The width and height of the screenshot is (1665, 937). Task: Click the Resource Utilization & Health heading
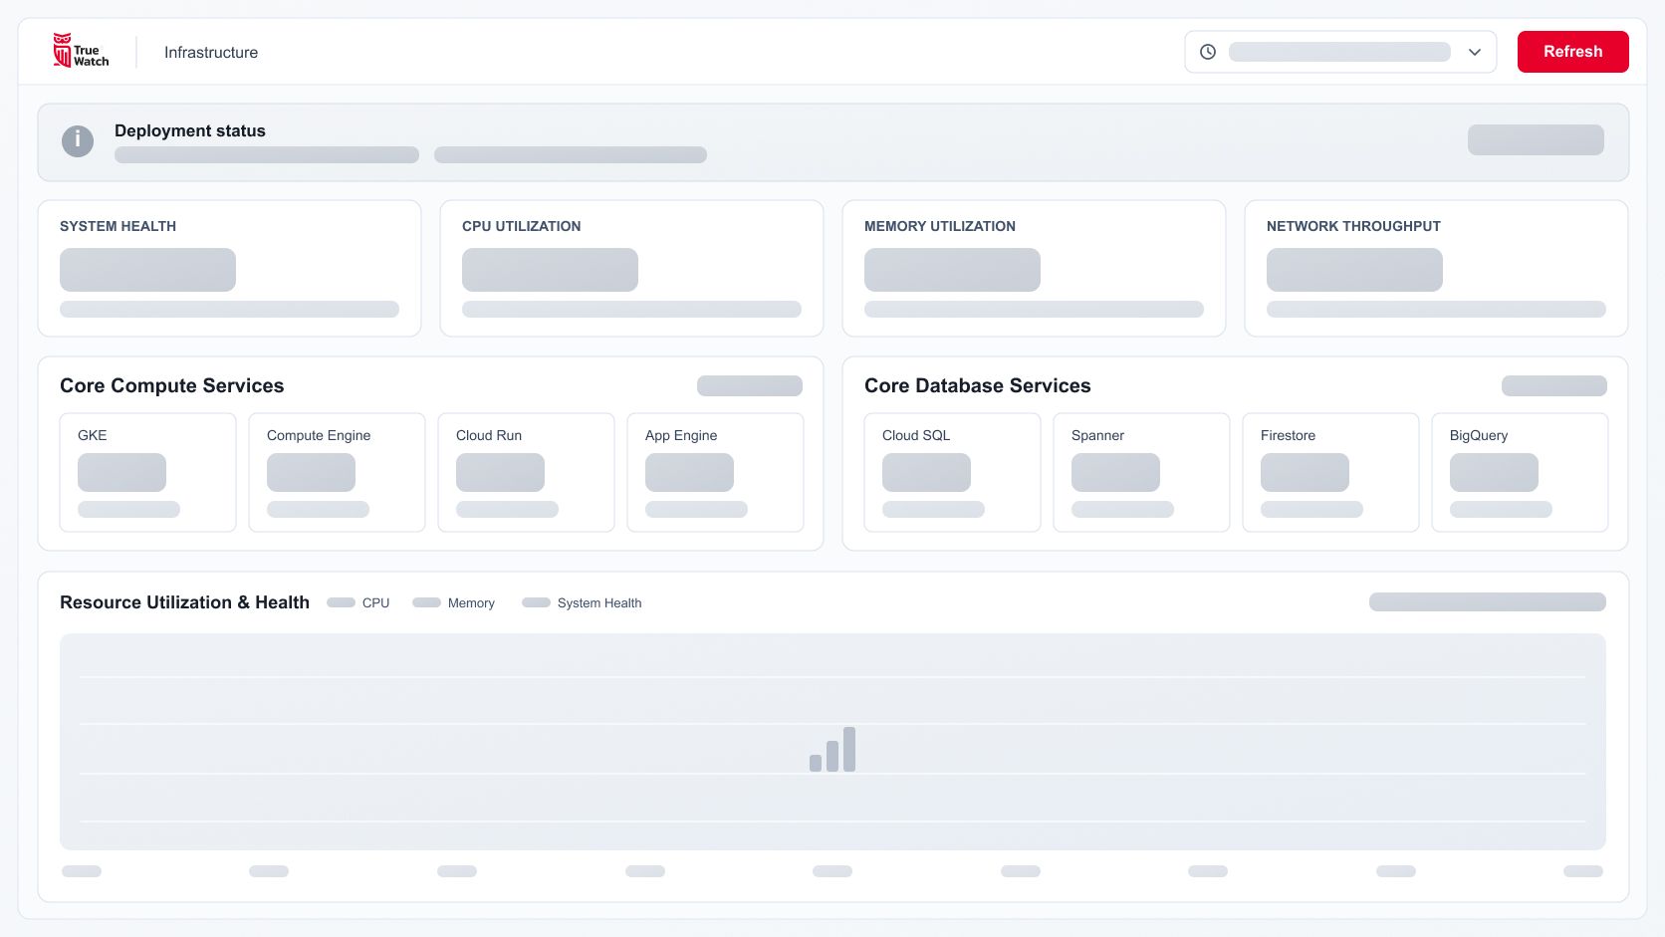click(184, 602)
